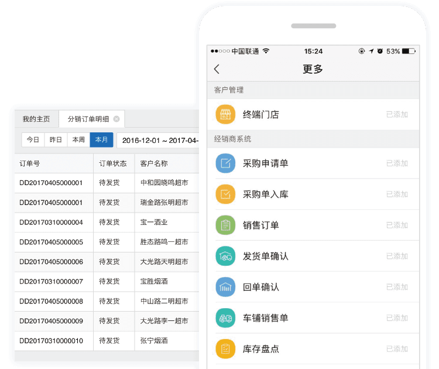Viewport: 439px width, 369px height.
Task: Filter orders by 昨日
Action: point(56,140)
